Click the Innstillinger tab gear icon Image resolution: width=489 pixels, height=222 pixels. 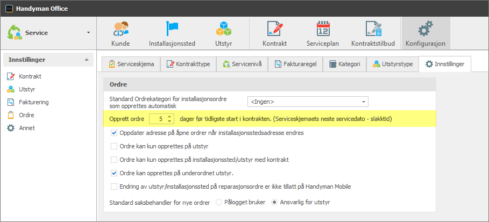point(429,64)
